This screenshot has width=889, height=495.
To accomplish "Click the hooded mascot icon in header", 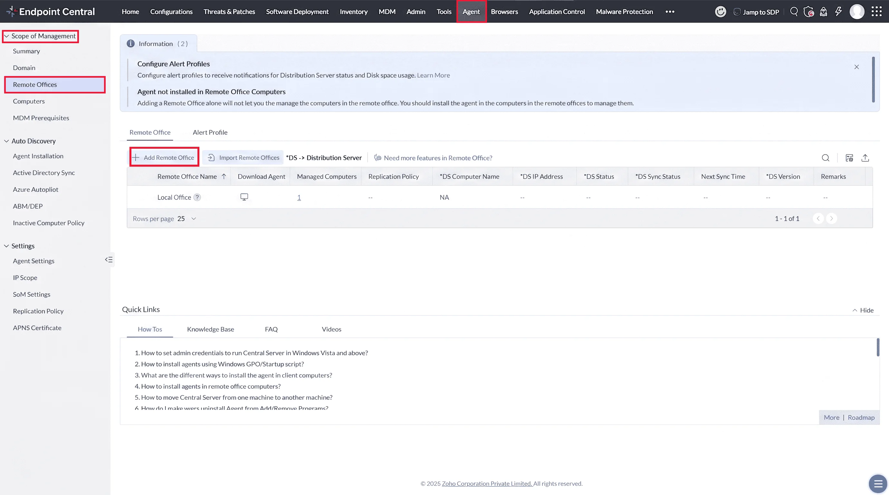I will [823, 12].
